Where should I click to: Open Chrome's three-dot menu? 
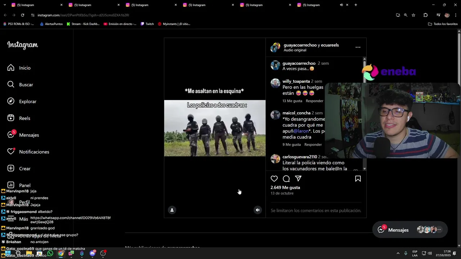click(x=456, y=15)
